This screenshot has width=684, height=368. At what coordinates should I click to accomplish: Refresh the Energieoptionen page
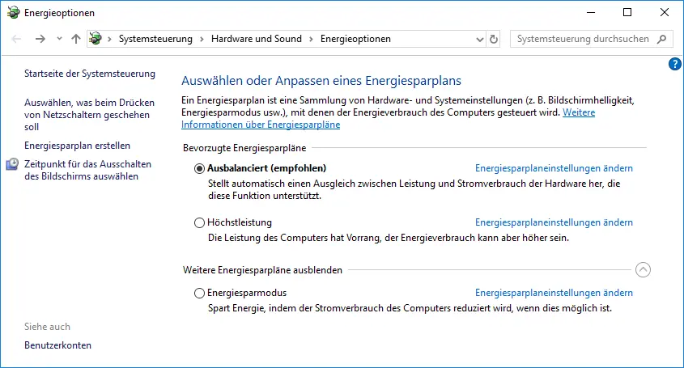pos(494,39)
